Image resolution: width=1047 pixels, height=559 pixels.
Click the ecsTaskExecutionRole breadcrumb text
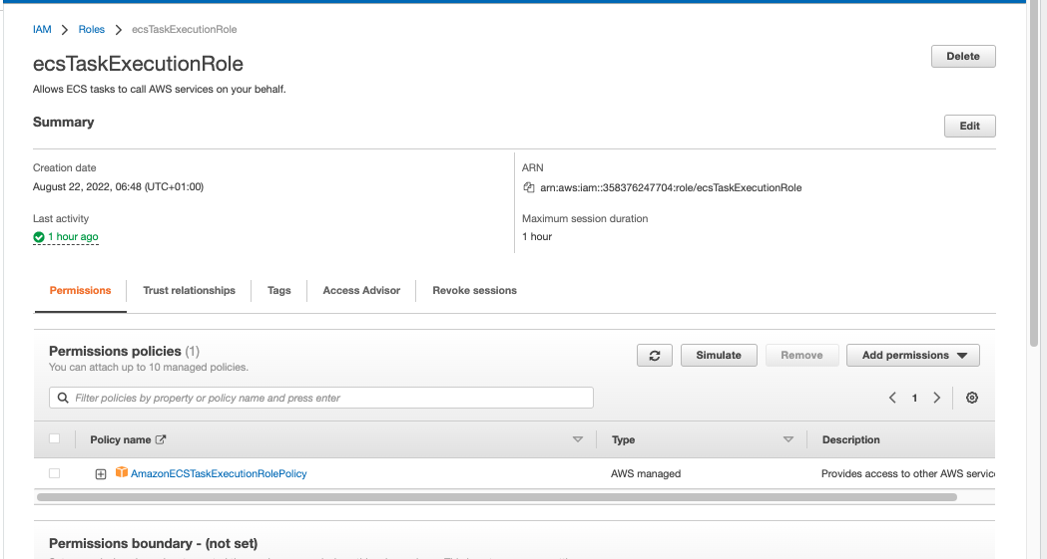(x=185, y=29)
